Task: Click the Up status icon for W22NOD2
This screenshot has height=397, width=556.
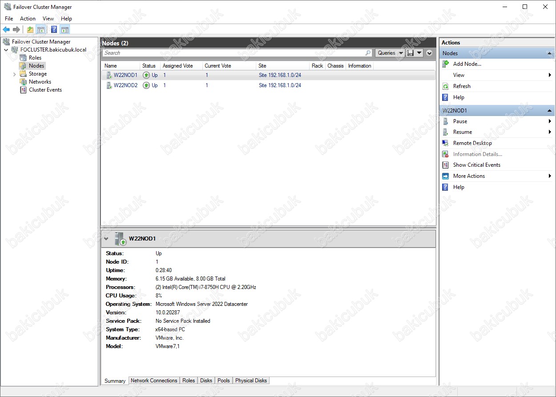Action: click(x=146, y=85)
